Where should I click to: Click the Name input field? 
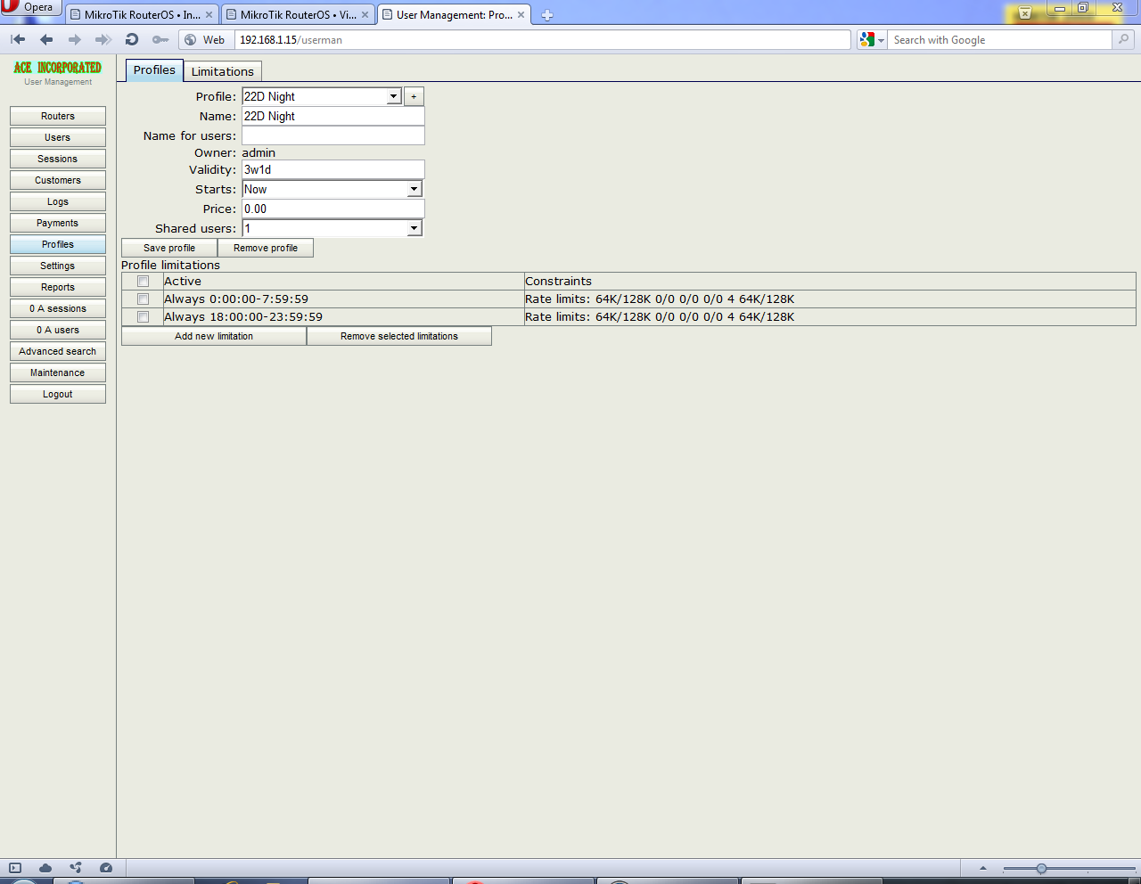(x=333, y=116)
